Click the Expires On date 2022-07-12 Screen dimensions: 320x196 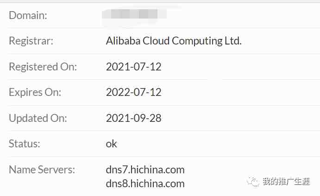coord(134,92)
